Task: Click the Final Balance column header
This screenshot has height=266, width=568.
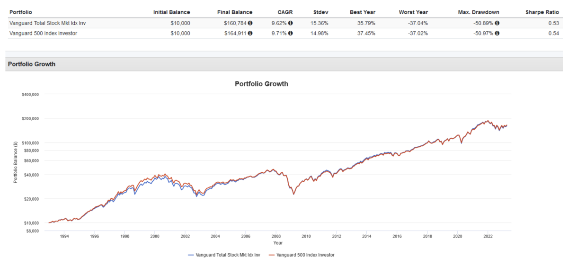Action: pyautogui.click(x=235, y=12)
